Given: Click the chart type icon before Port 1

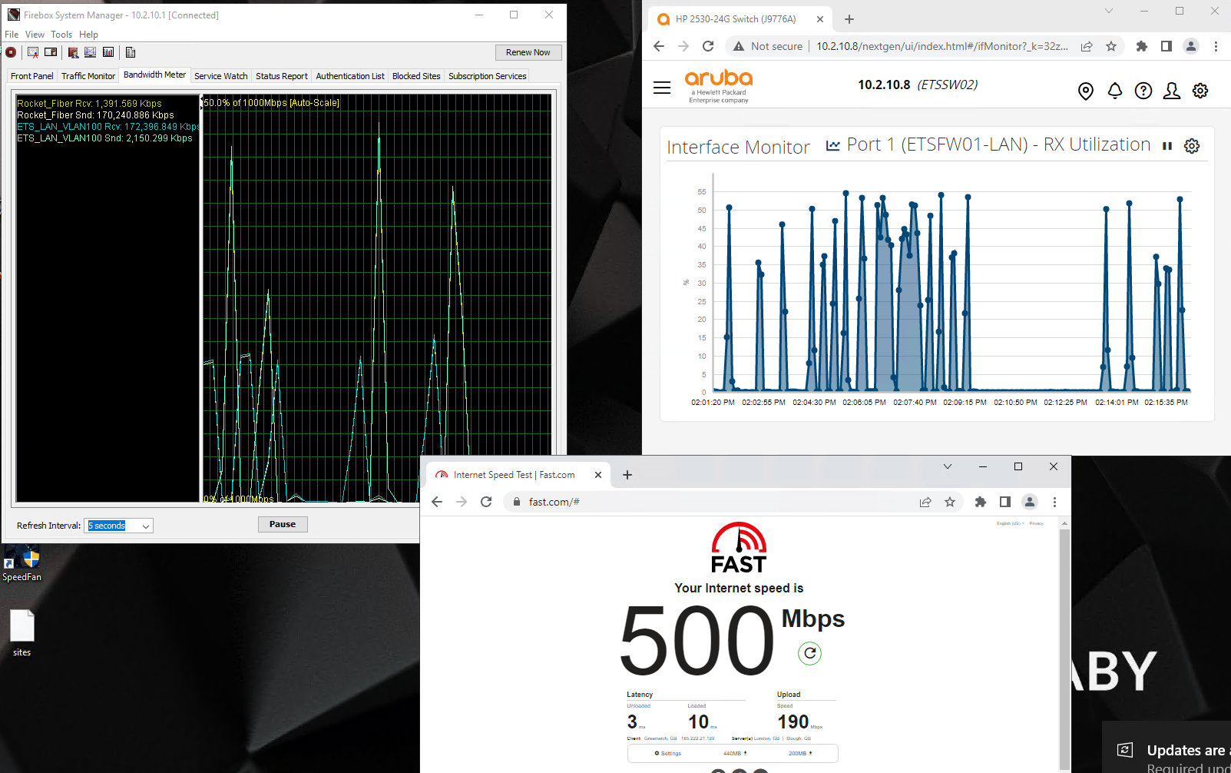Looking at the screenshot, I should [832, 145].
